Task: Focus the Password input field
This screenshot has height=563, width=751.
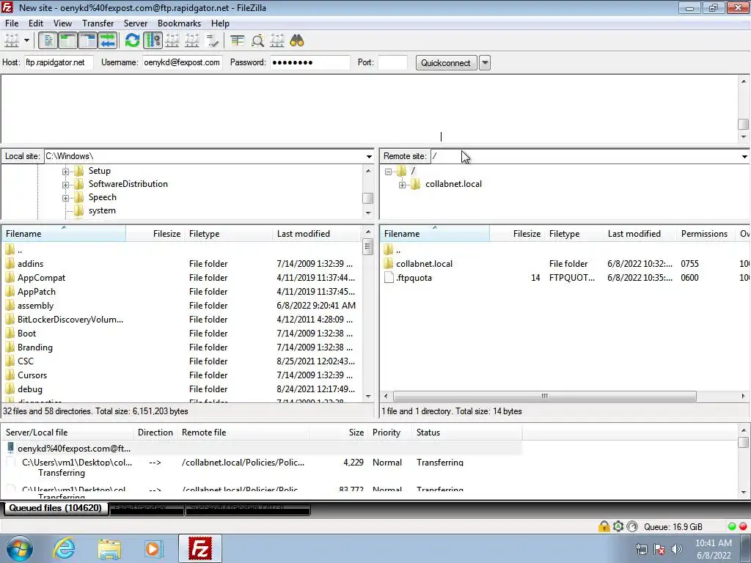Action: pos(310,62)
